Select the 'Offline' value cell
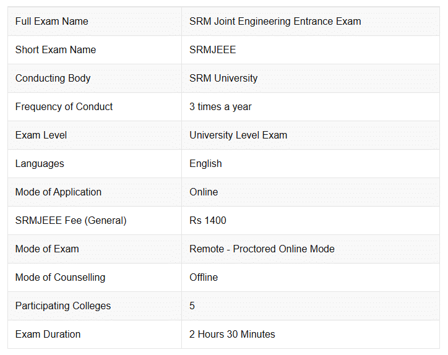This screenshot has width=448, height=355. pos(311,277)
